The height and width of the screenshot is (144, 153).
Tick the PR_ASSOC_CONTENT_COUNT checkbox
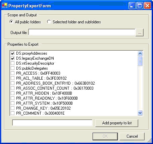(x=13, y=88)
